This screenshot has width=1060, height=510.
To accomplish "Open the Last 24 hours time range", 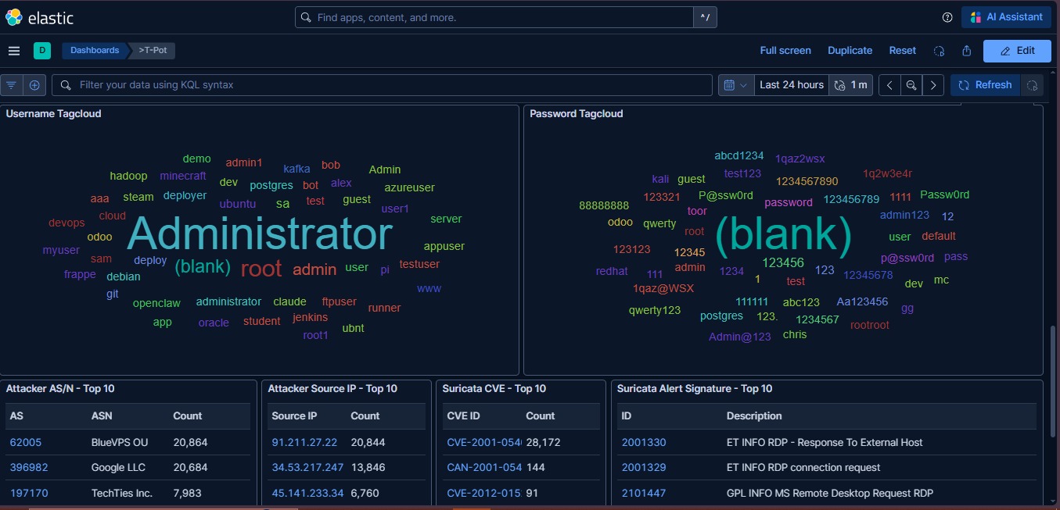I will point(791,85).
